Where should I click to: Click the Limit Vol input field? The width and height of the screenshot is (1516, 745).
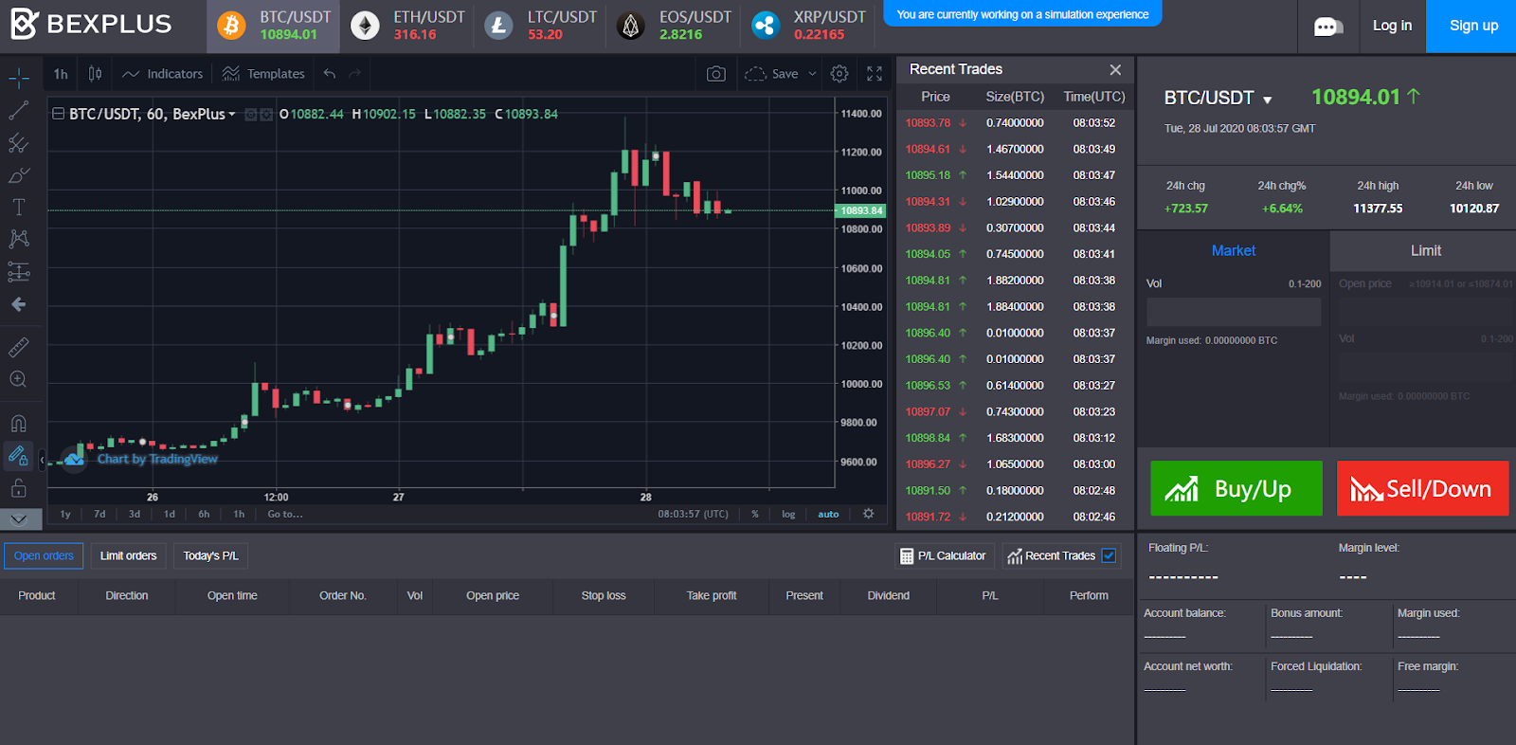coord(1426,367)
